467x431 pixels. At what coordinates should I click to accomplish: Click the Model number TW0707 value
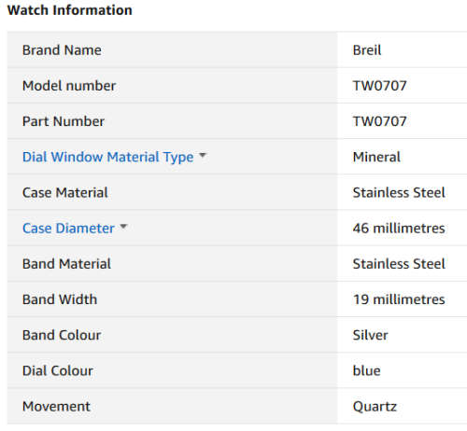click(379, 86)
